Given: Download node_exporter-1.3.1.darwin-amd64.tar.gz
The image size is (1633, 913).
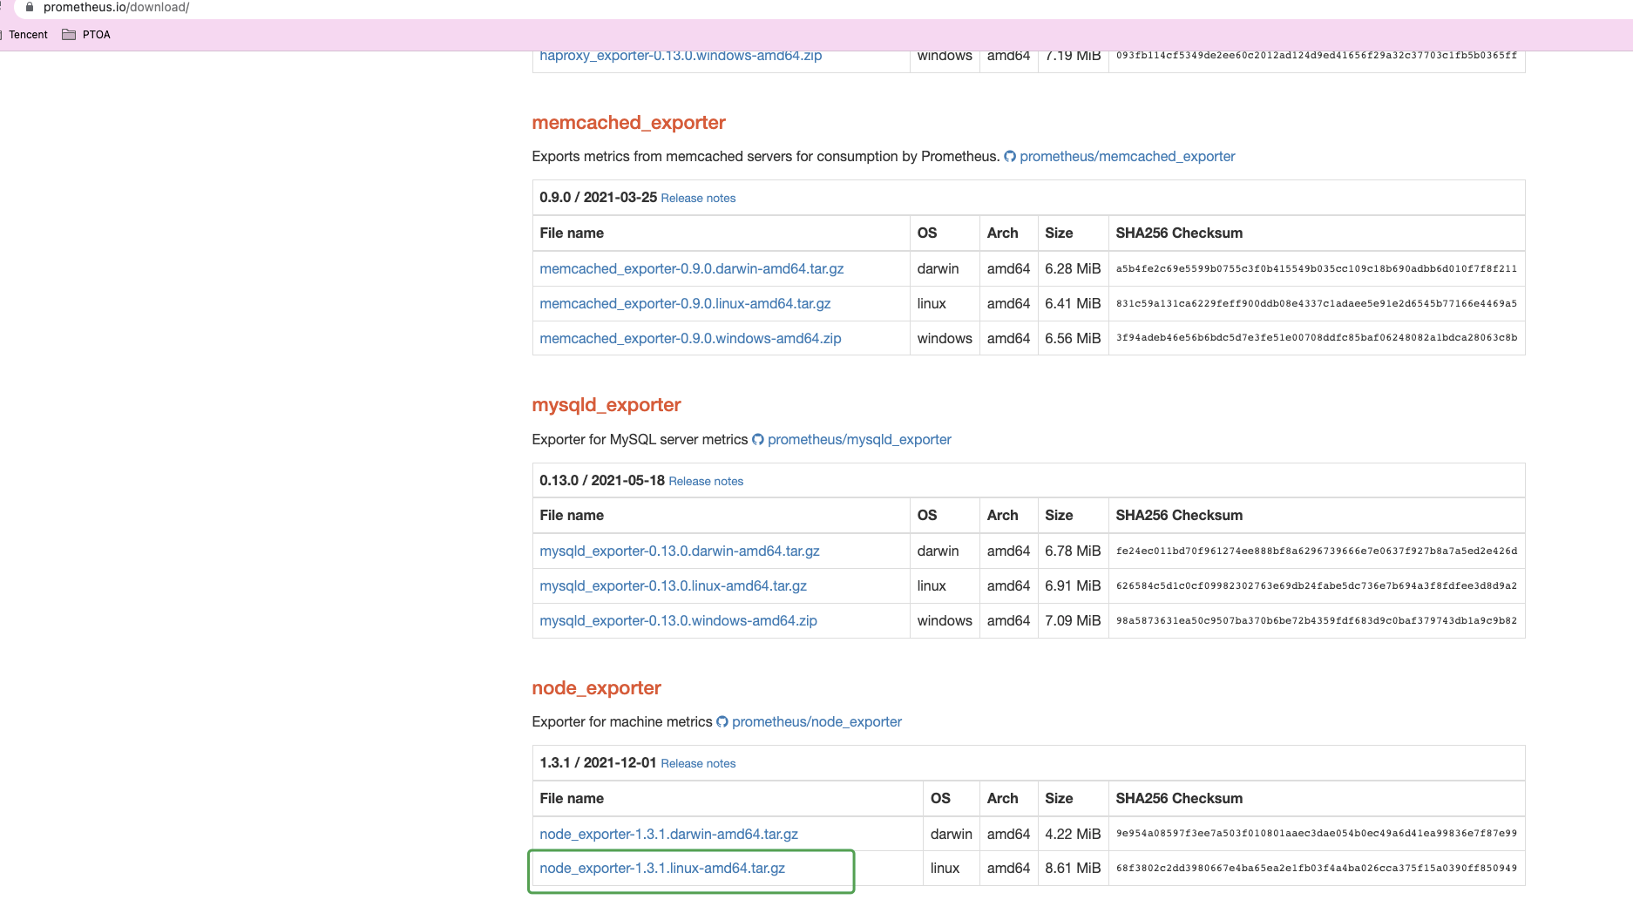Looking at the screenshot, I should point(668,835).
